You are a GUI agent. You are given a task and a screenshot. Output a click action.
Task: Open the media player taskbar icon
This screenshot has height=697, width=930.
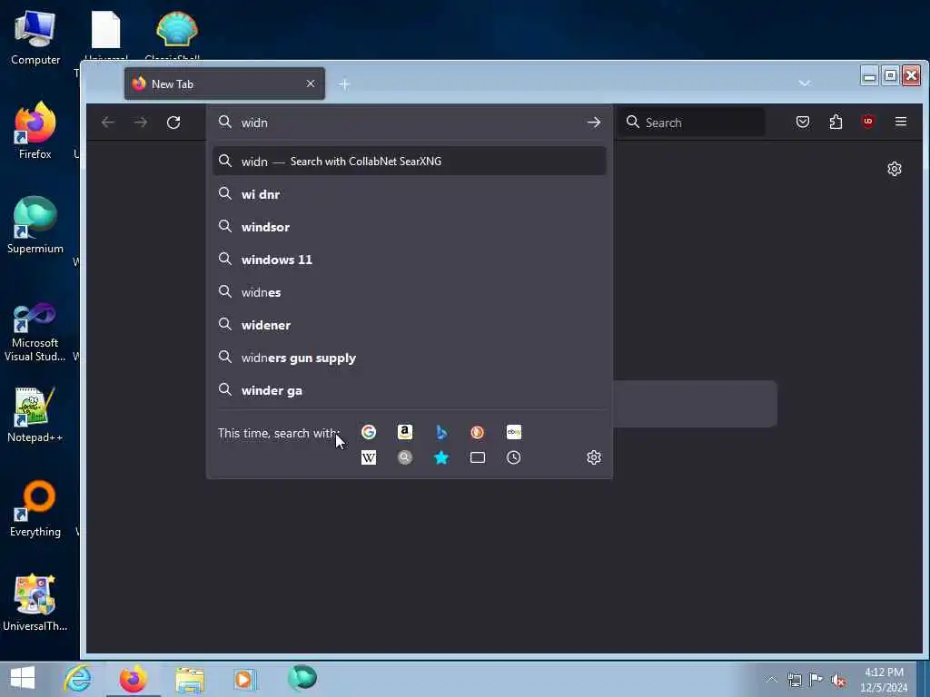[x=243, y=679]
